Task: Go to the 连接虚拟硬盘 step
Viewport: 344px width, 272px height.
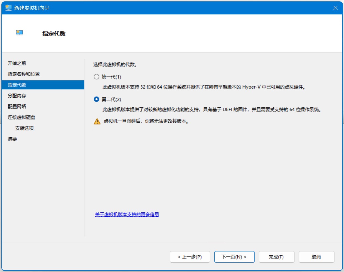Action: point(22,117)
